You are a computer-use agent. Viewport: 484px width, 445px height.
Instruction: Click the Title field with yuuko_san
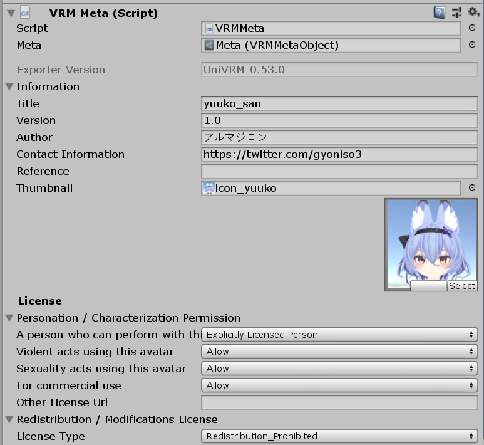pyautogui.click(x=339, y=103)
